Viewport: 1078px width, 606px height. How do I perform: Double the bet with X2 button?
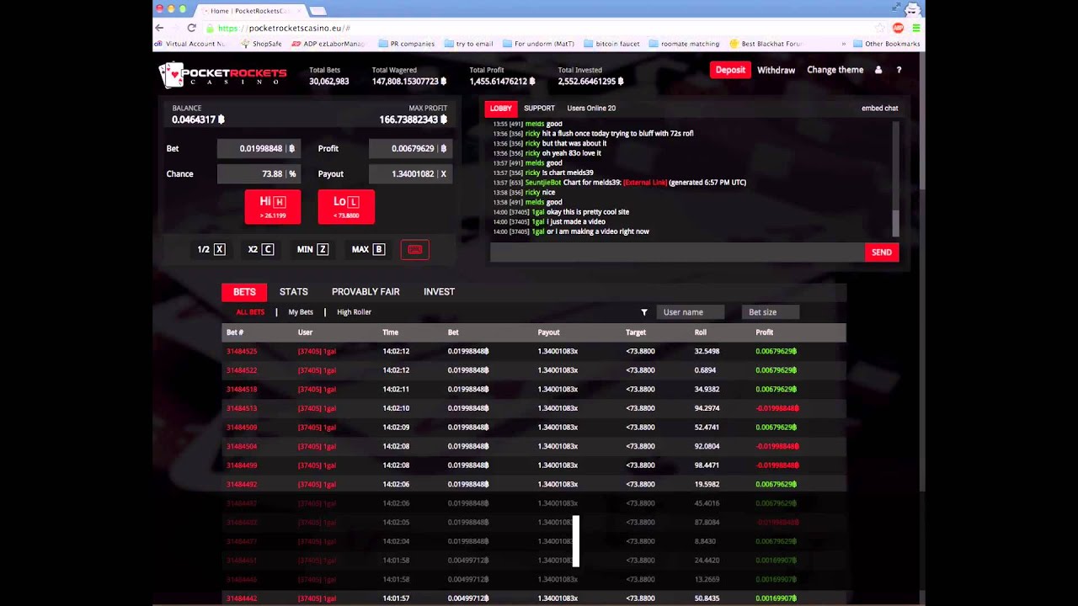260,249
